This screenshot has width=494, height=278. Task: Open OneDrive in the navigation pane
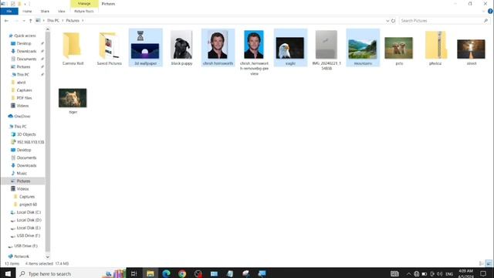coord(19,116)
